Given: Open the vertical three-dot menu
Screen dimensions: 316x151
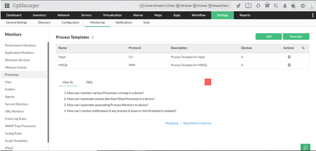Looking at the screenshot, I should (313, 15).
